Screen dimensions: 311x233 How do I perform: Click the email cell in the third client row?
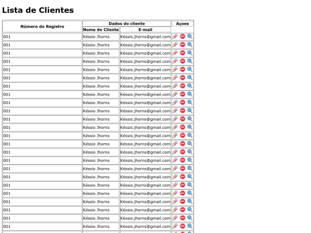click(145, 54)
